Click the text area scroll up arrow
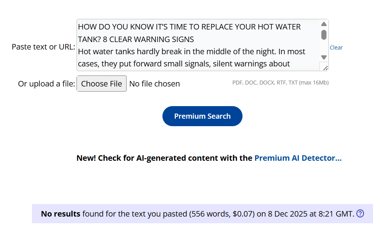This screenshot has width=373, height=226. (x=324, y=24)
